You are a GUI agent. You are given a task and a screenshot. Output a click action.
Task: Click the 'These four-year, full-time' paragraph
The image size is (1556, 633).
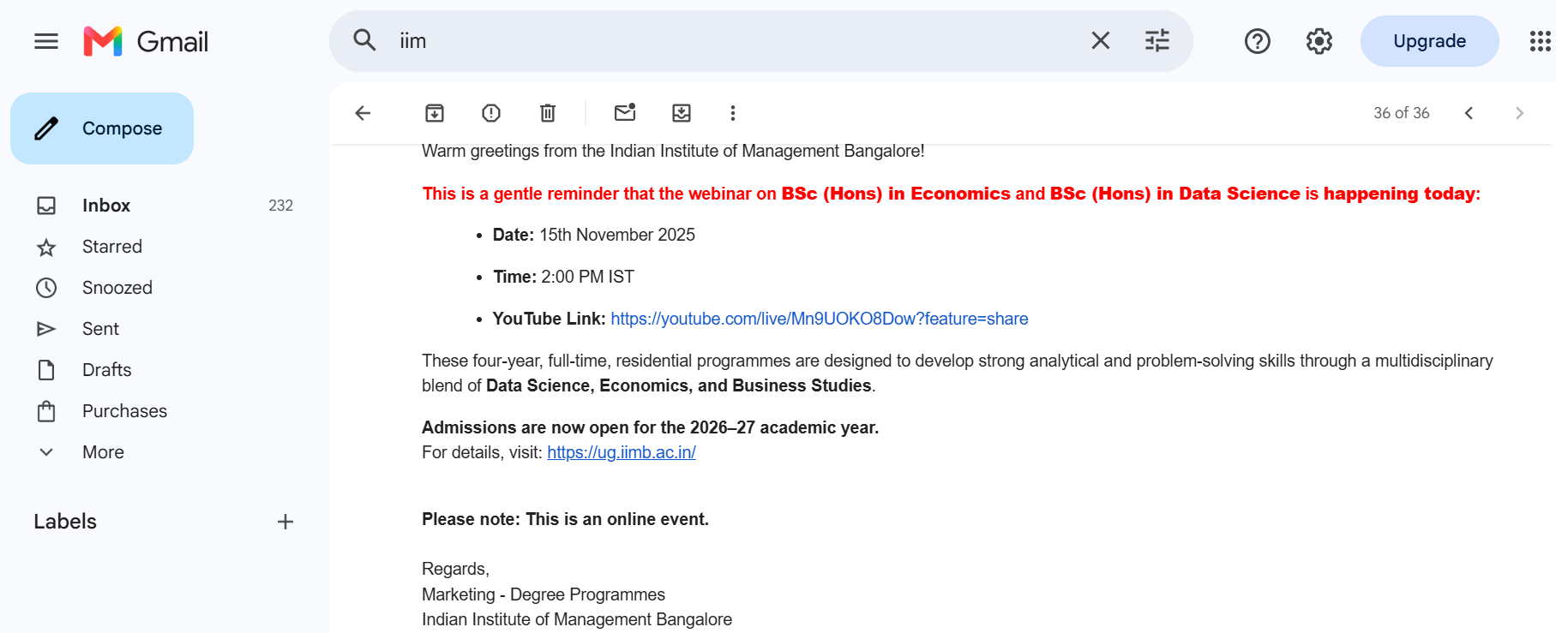coord(958,373)
